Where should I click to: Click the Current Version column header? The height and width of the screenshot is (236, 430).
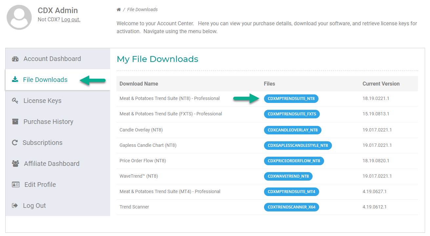pos(381,84)
